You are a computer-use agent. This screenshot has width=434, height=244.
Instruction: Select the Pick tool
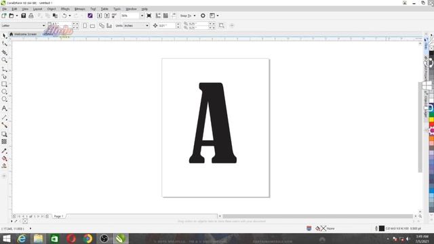5,36
